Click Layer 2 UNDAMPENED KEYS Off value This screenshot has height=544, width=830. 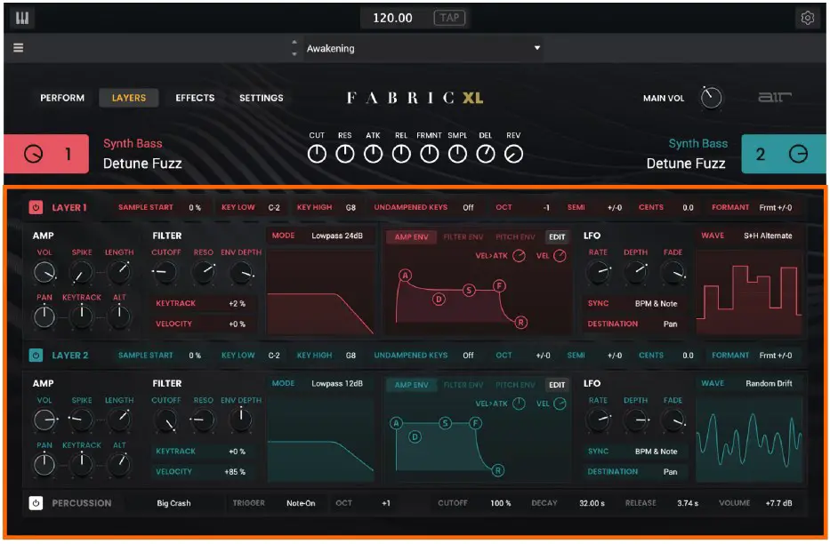pyautogui.click(x=468, y=356)
